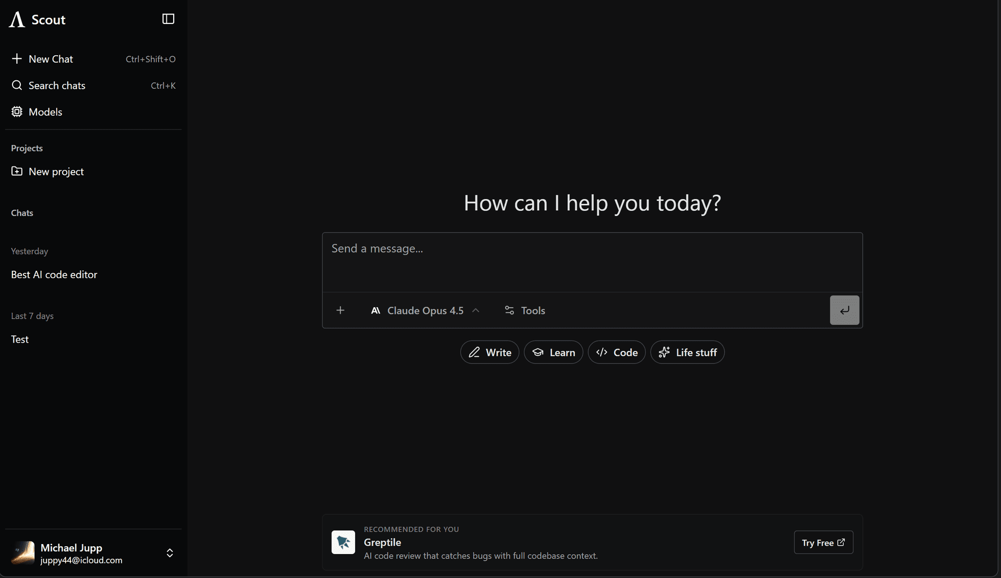Screen dimensions: 1001x578
Task: Start a New Chat
Action: click(x=51, y=59)
